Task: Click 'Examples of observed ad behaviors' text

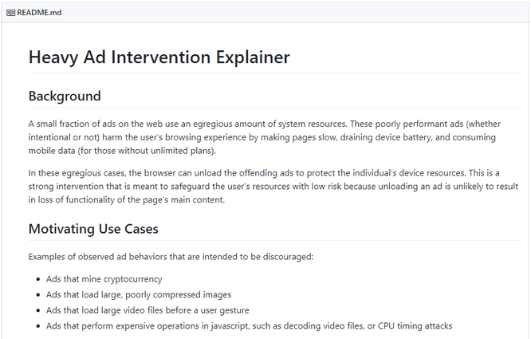Action: [171, 257]
